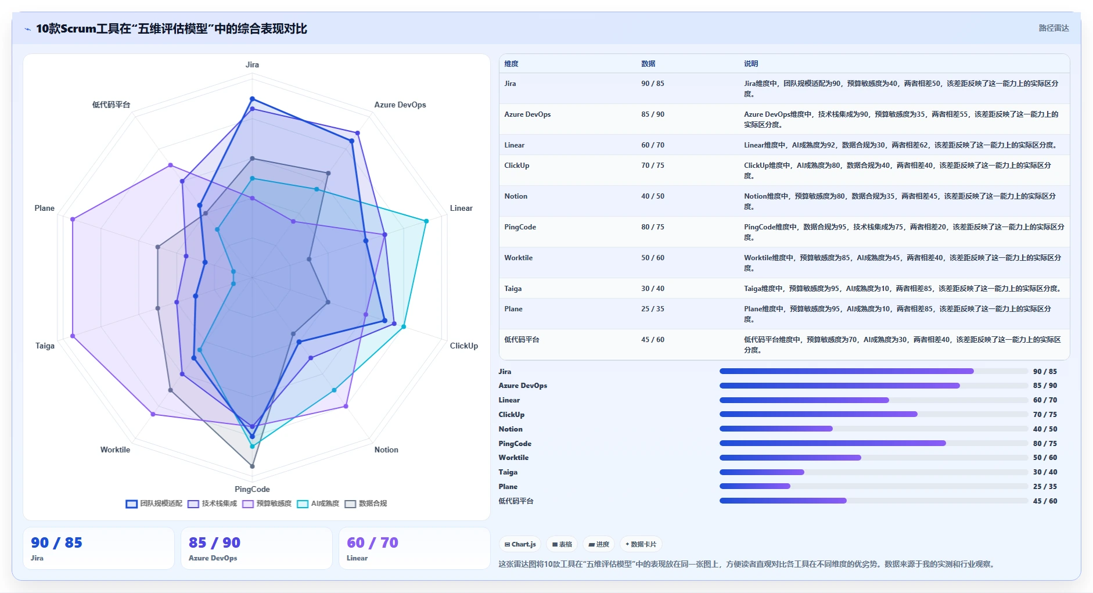Open the 85 / 90 Azure DevOps stat card
This screenshot has height=593, width=1093.
click(257, 548)
